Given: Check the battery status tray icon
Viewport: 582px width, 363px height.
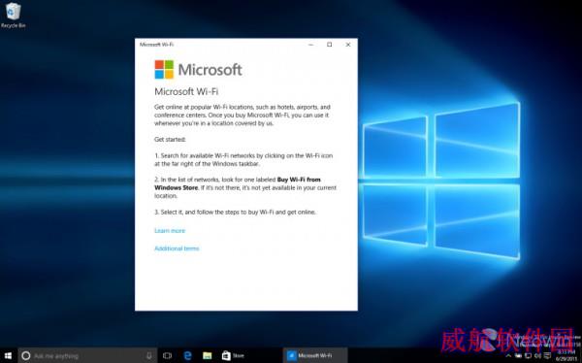Looking at the screenshot, I should tap(518, 356).
